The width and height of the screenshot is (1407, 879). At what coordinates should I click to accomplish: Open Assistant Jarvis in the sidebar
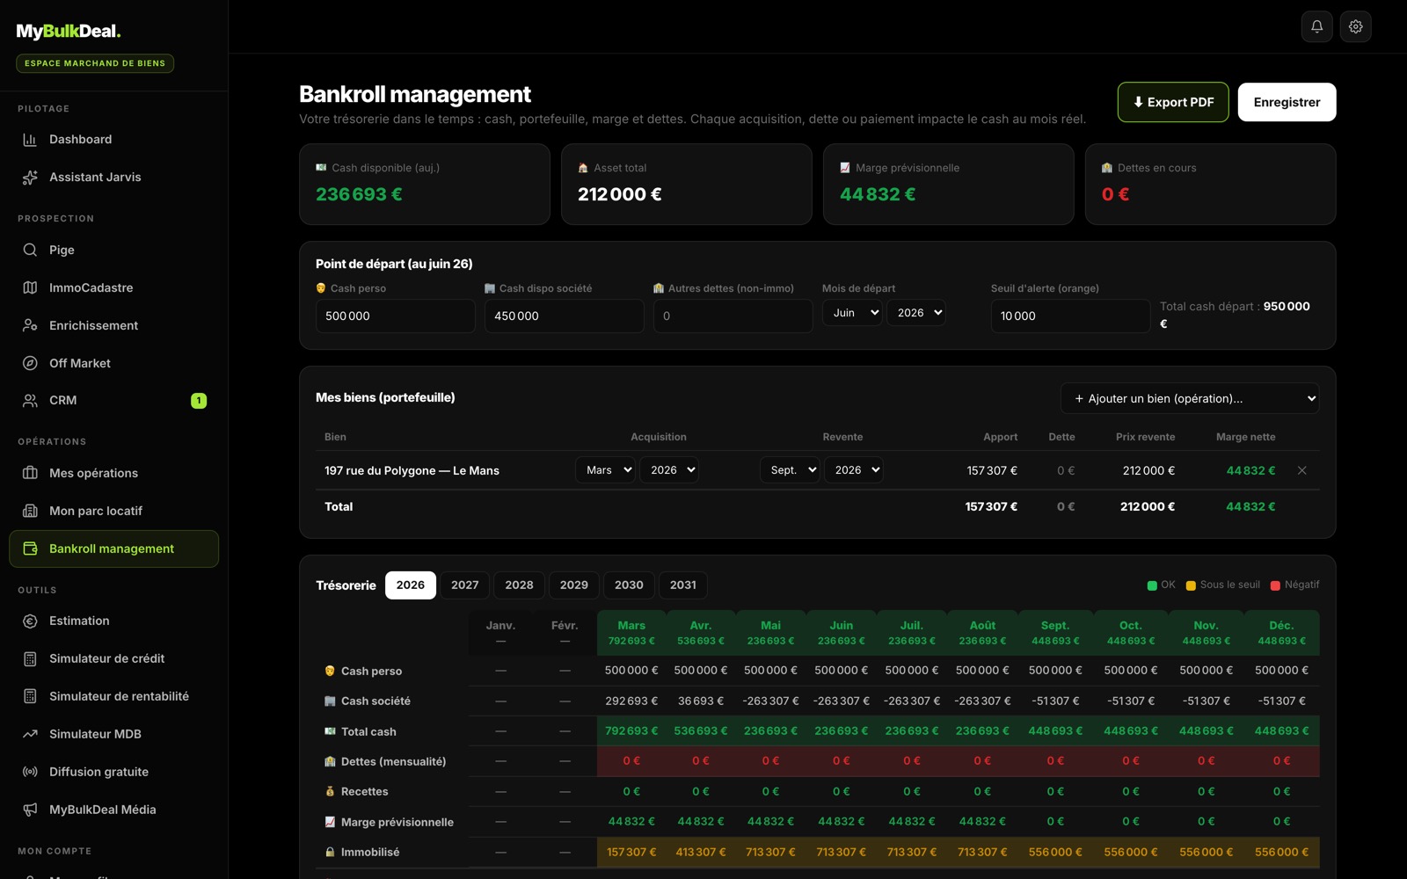(x=114, y=177)
